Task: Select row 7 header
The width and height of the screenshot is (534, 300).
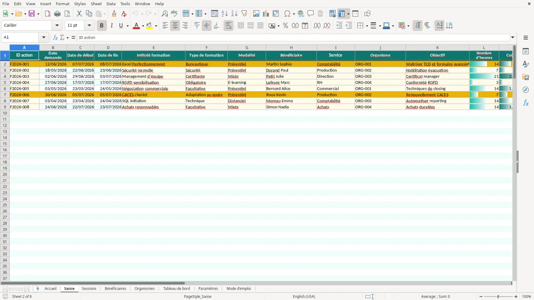Action: [5, 95]
